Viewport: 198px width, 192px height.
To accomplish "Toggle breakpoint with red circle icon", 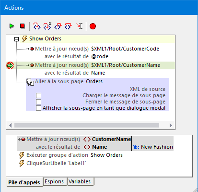I will click(x=93, y=26).
